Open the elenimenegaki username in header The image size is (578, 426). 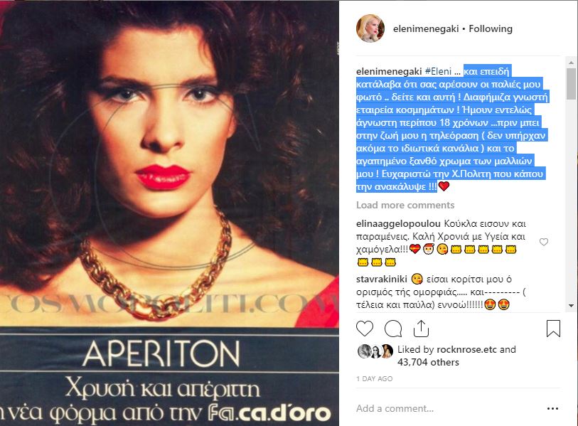(x=426, y=28)
